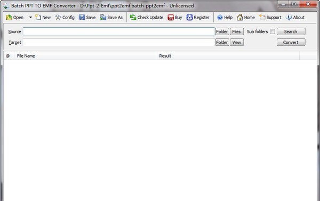Select source Files button
This screenshot has height=201, width=320.
(237, 31)
